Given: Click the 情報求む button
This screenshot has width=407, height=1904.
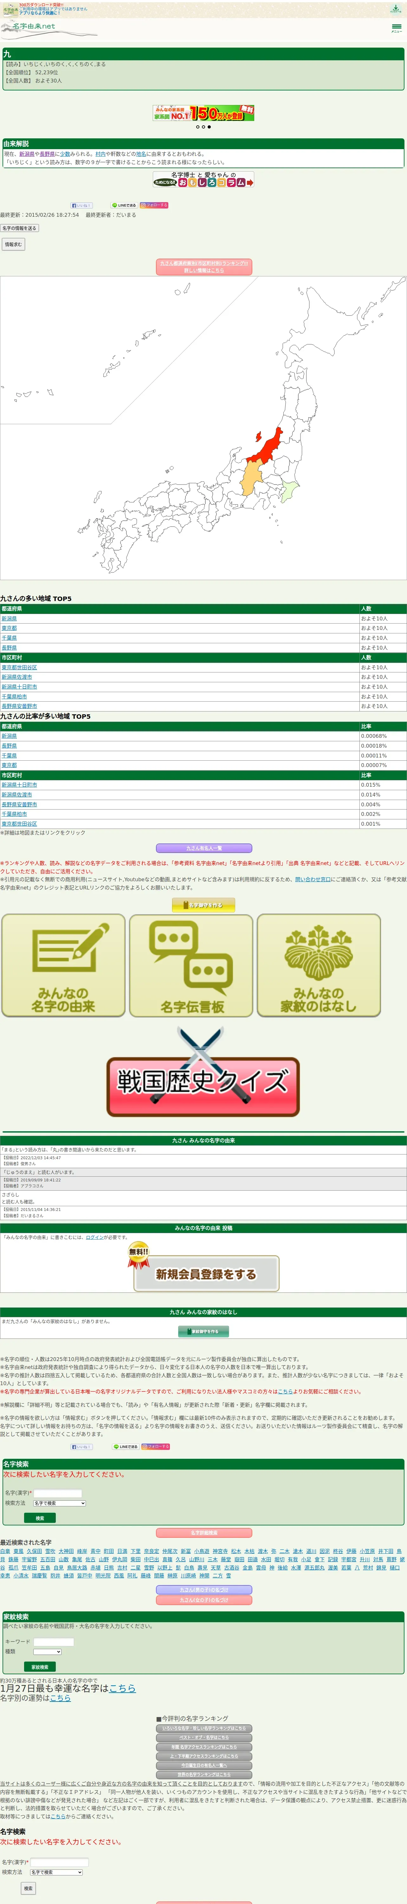Looking at the screenshot, I should 13,245.
